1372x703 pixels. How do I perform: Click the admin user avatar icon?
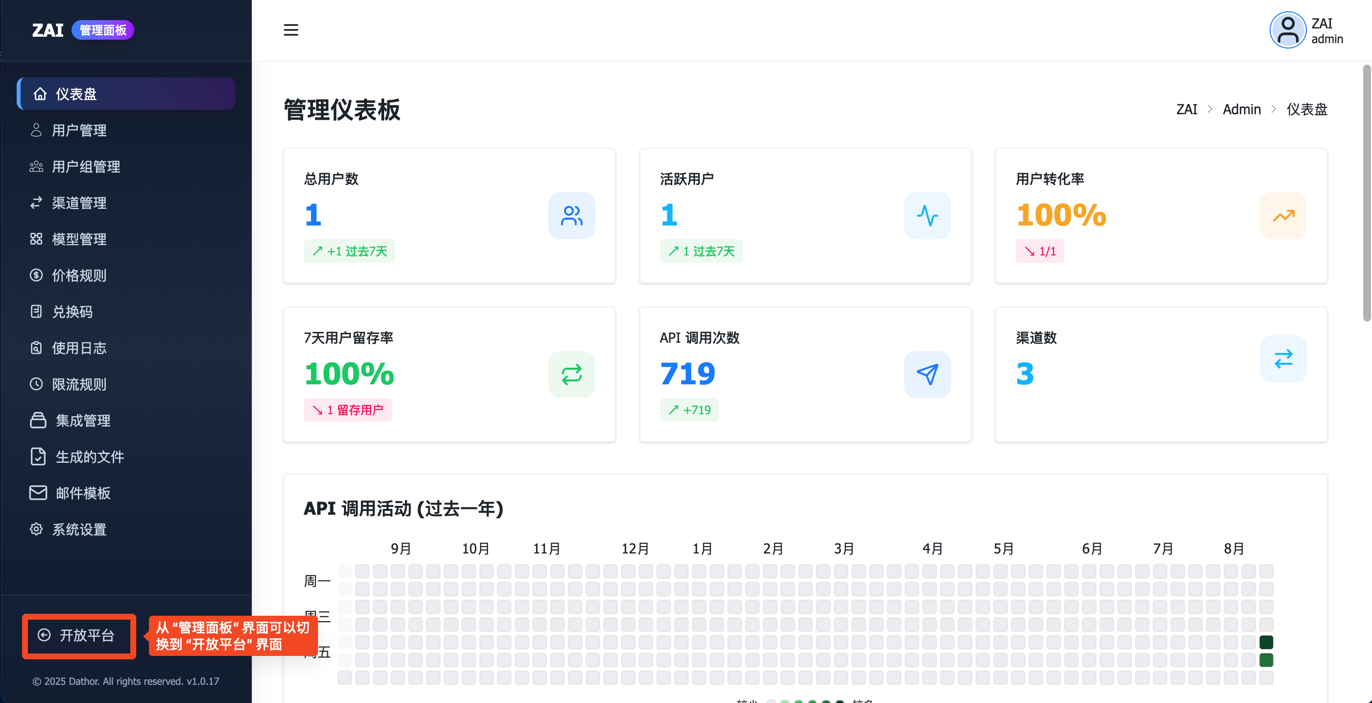point(1287,30)
